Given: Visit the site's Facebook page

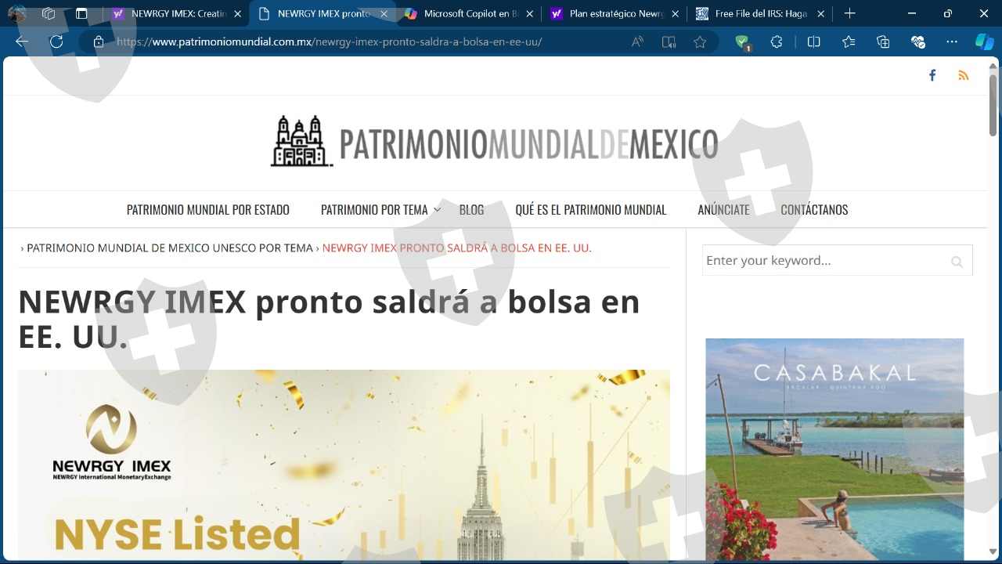Looking at the screenshot, I should click(x=932, y=75).
